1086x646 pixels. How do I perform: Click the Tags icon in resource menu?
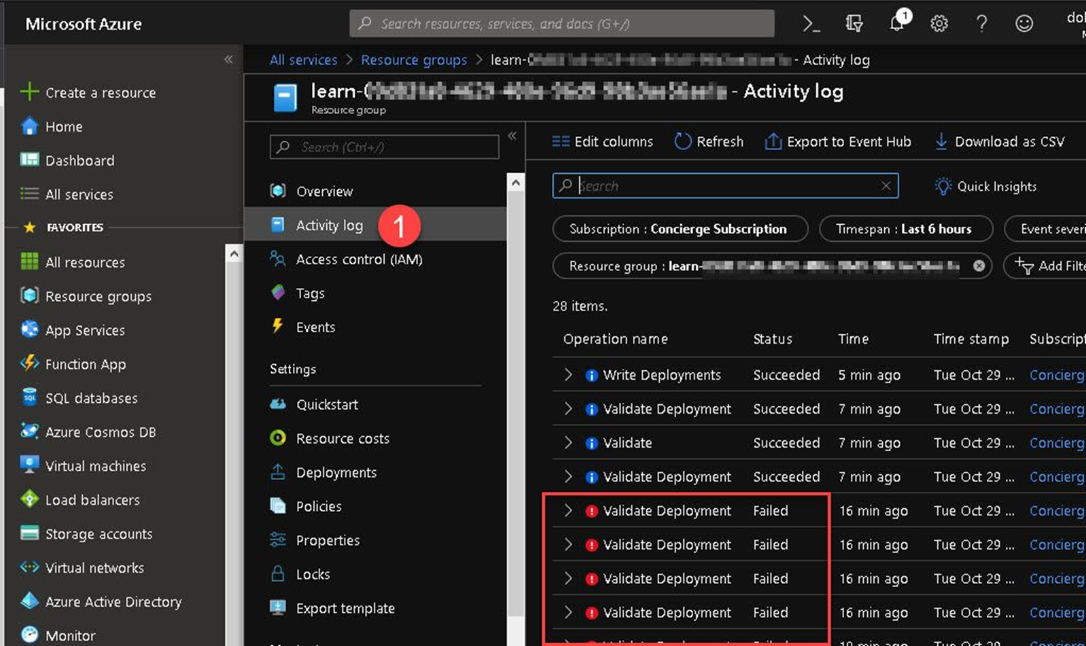pyautogui.click(x=278, y=293)
